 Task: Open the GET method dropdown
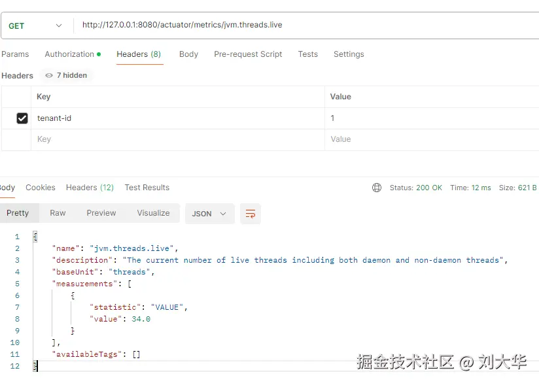point(36,25)
